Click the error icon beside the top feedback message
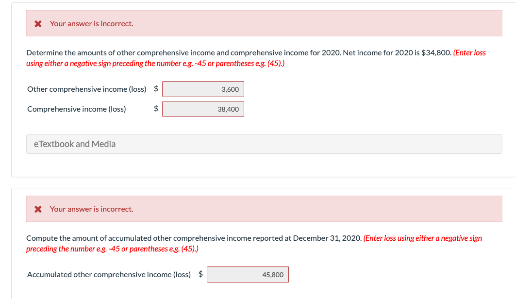Viewport: 516px width, 299px height. pyautogui.click(x=38, y=23)
